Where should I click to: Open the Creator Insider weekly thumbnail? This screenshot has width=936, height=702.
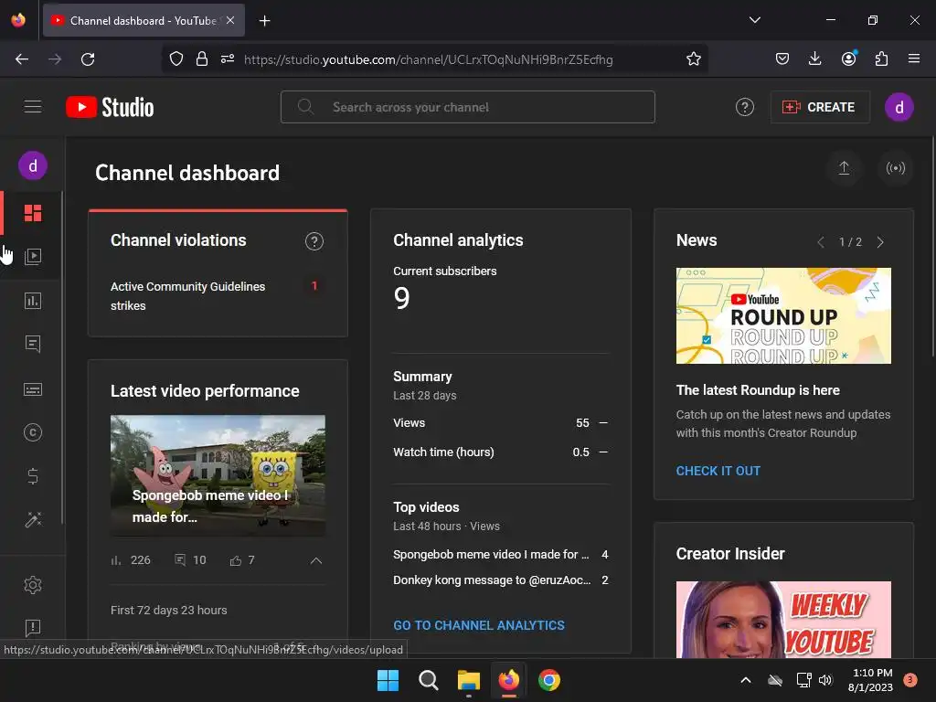tap(783, 620)
